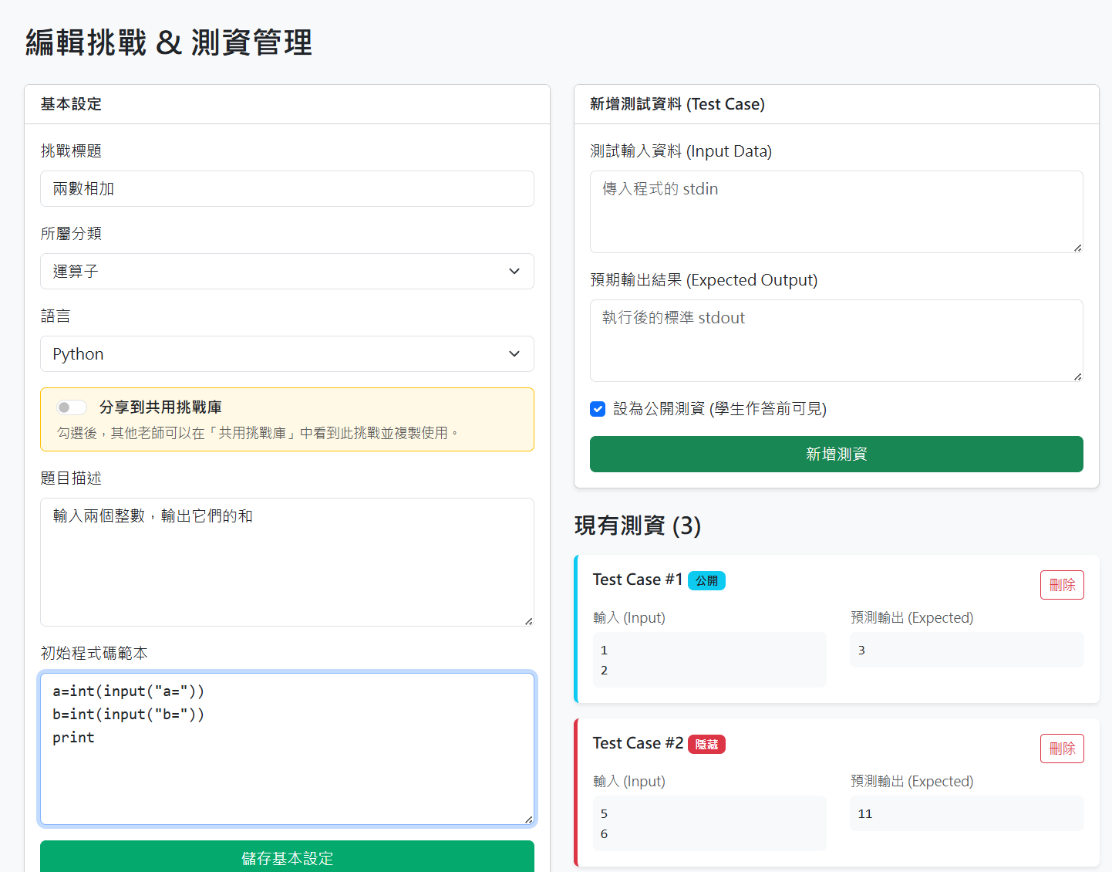Click resize handle of expected output textarea

point(1077,377)
